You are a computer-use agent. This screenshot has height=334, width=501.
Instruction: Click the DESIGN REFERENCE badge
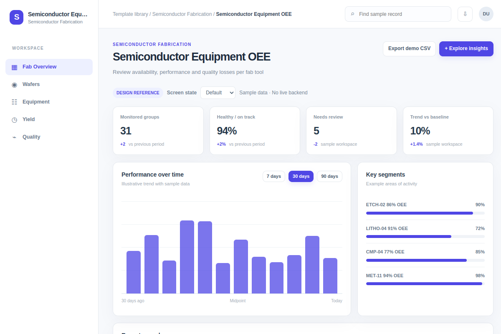click(x=138, y=93)
